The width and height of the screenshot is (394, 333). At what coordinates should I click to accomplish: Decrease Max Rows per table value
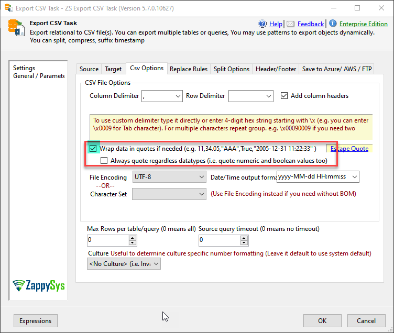click(133, 242)
